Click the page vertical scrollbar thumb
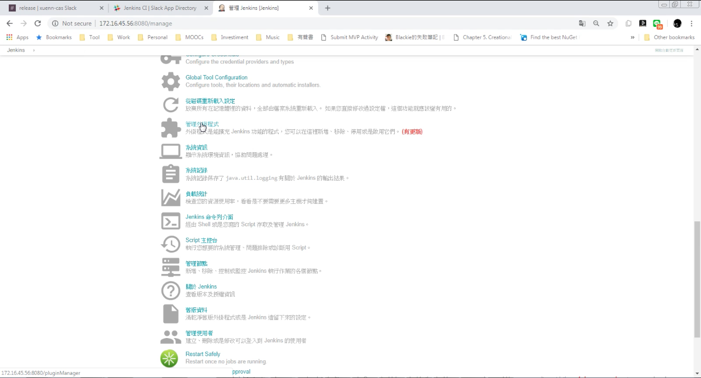 (697, 279)
